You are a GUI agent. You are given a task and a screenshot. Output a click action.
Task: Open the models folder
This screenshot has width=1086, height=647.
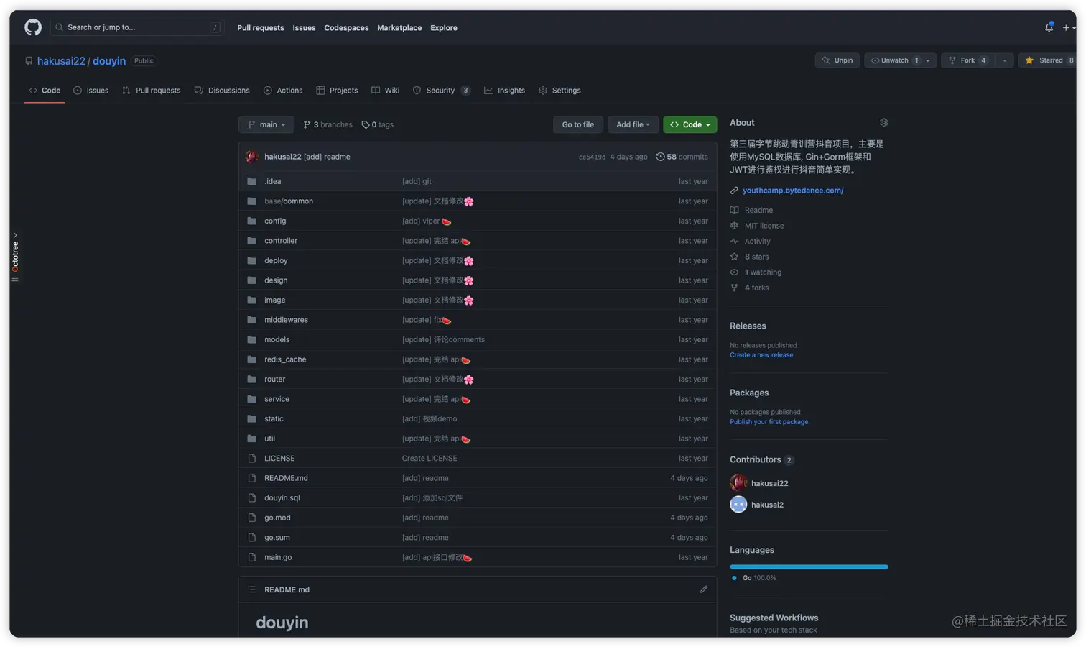[x=277, y=339]
